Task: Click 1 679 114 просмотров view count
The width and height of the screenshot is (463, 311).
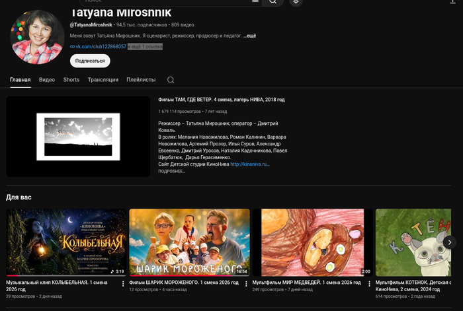Action: click(179, 112)
